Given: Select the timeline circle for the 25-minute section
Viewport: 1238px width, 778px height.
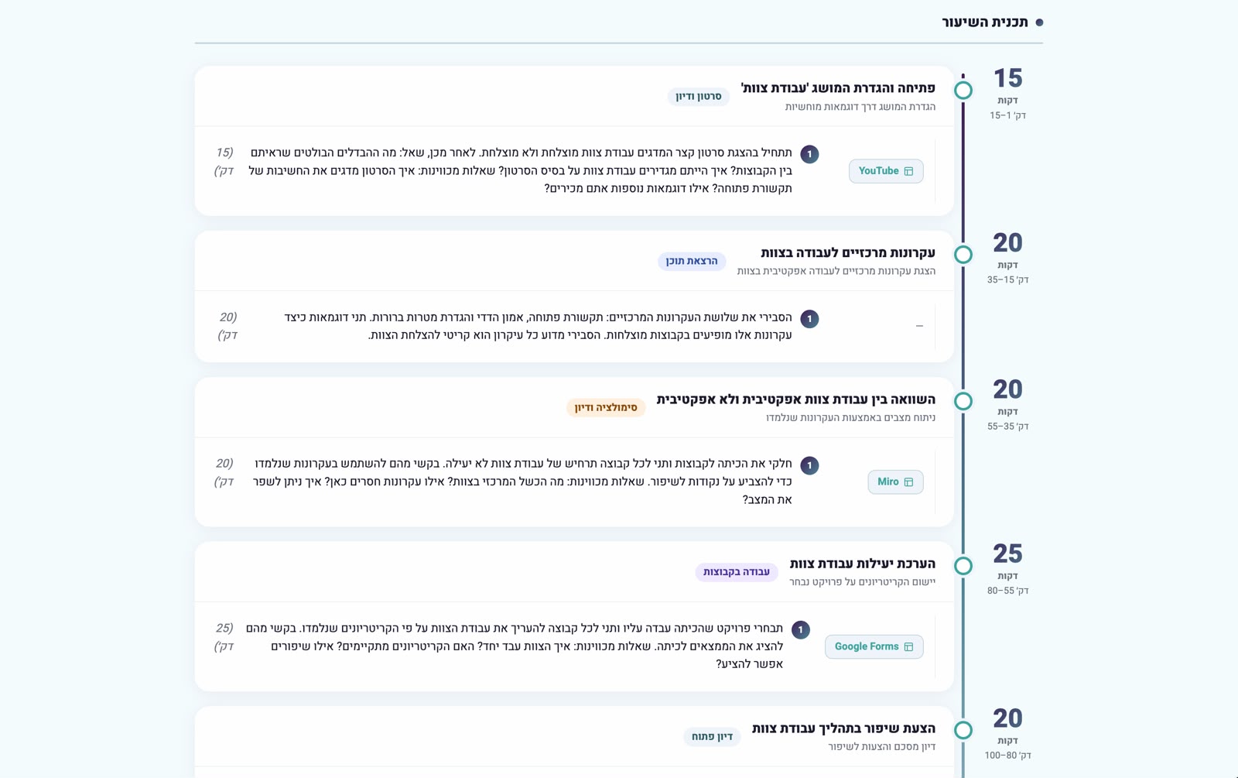Looking at the screenshot, I should click(x=963, y=565).
